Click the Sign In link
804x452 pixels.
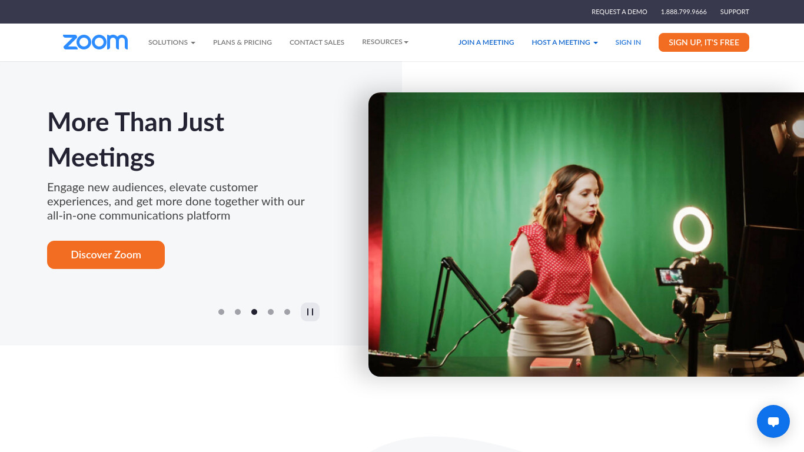pos(628,42)
